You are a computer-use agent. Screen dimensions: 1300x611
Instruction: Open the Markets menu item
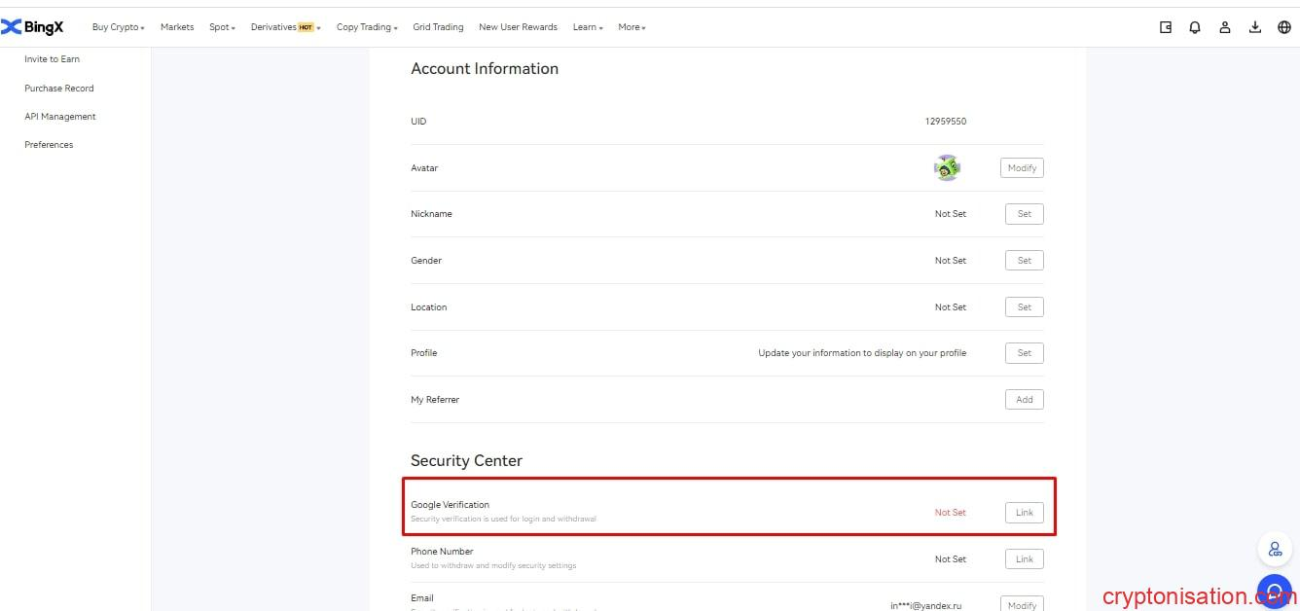[177, 27]
